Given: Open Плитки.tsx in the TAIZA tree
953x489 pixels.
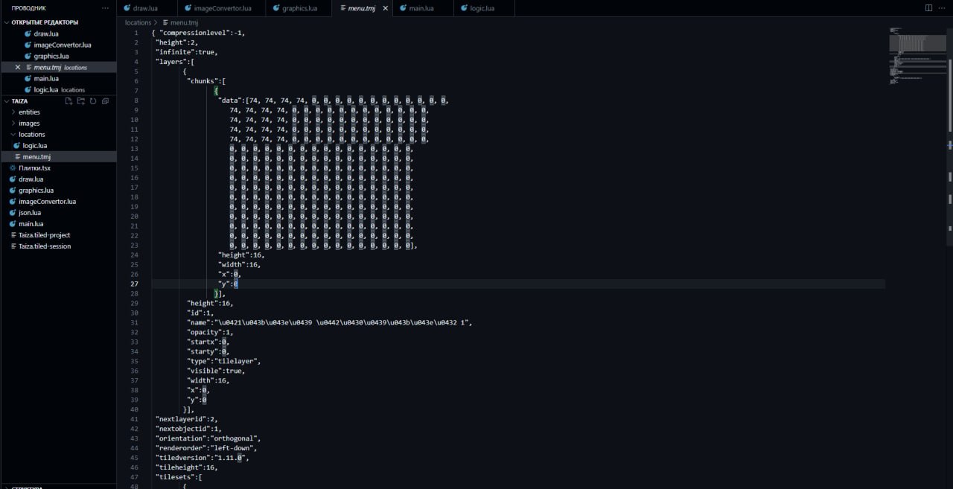Looking at the screenshot, I should 58,168.
